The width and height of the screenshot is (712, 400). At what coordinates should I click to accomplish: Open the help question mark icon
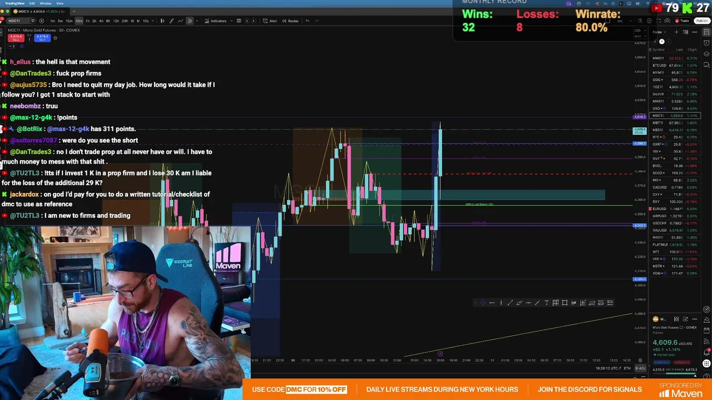pyautogui.click(x=706, y=376)
